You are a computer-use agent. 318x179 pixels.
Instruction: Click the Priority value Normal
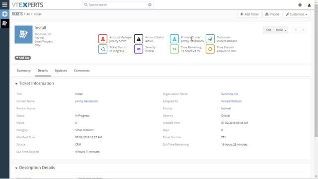point(226,108)
